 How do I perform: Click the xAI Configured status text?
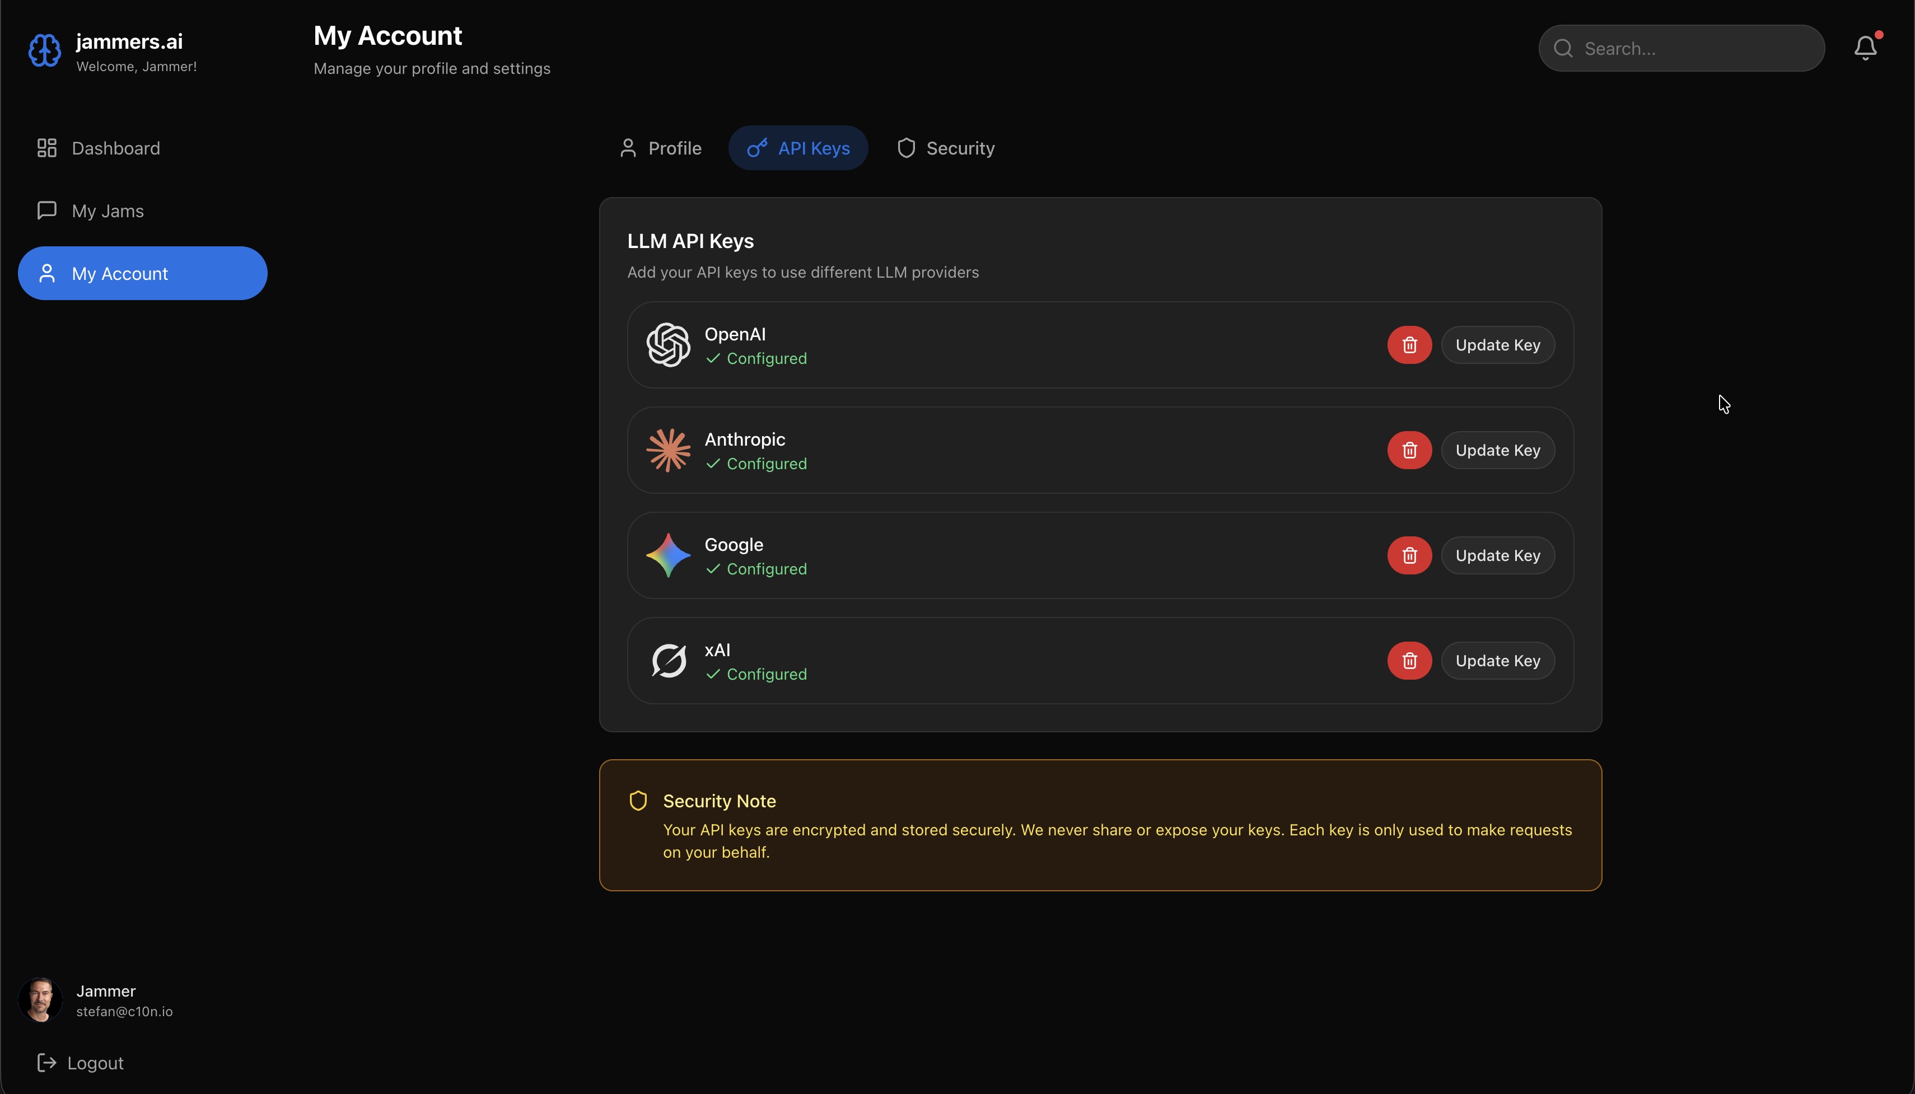point(767,674)
